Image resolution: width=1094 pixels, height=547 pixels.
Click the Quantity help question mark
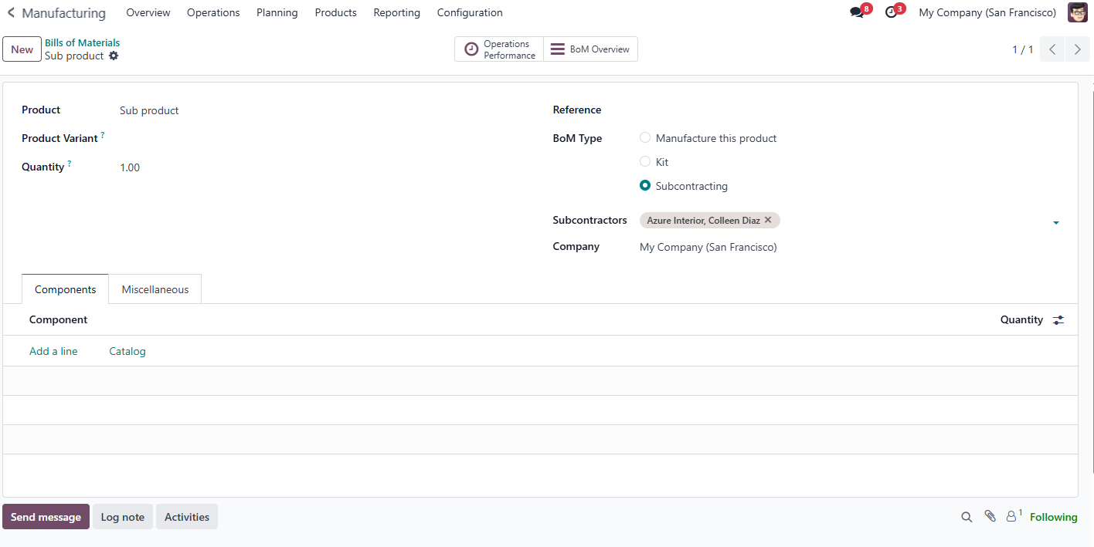pos(69,164)
